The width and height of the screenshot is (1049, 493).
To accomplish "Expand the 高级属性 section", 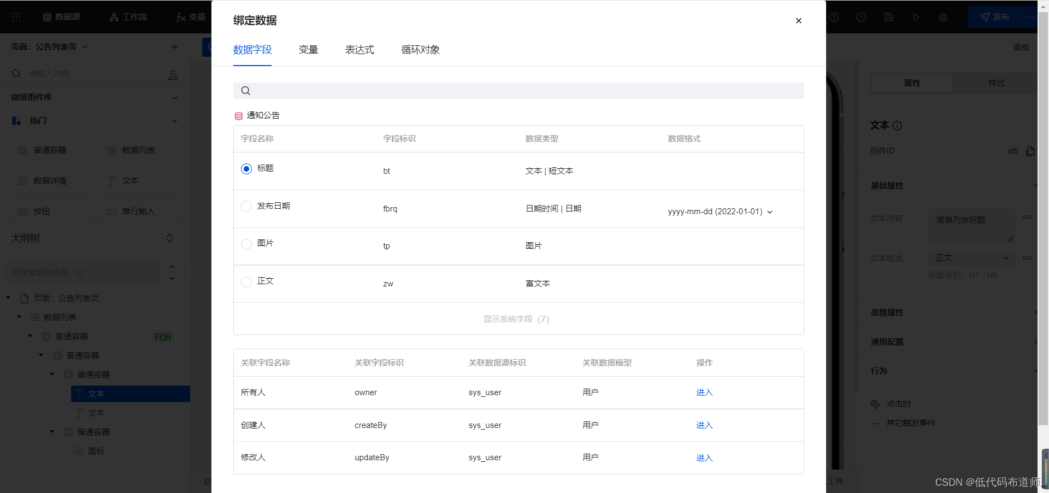I will (953, 313).
